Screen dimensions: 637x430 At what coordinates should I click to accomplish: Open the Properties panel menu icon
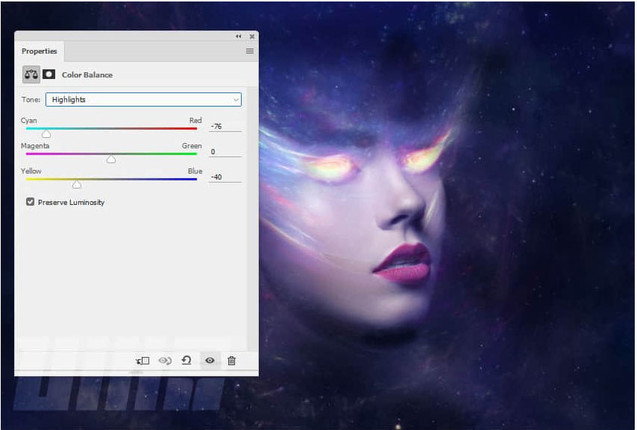coord(250,51)
